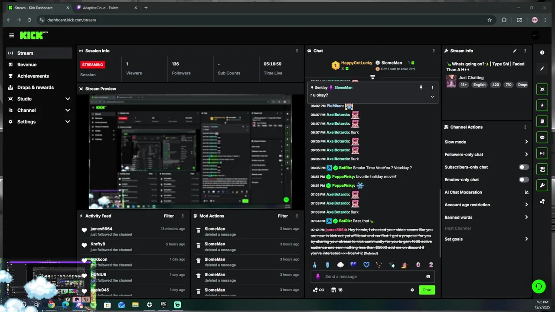
Task: Open Google Chrome from the taskbar
Action: pyautogui.click(x=51, y=305)
